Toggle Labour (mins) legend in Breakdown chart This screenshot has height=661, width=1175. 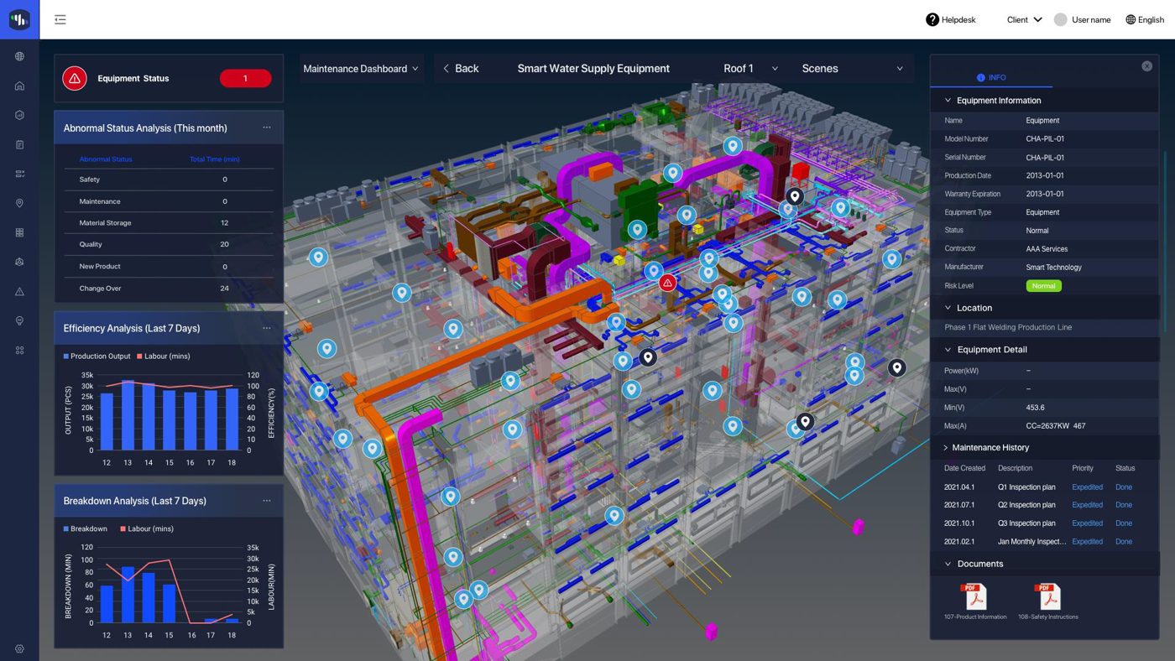pos(147,528)
